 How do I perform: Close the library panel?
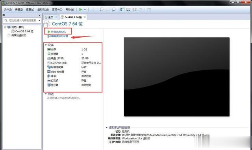pos(39,15)
